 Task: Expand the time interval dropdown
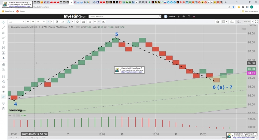(x=52, y=21)
